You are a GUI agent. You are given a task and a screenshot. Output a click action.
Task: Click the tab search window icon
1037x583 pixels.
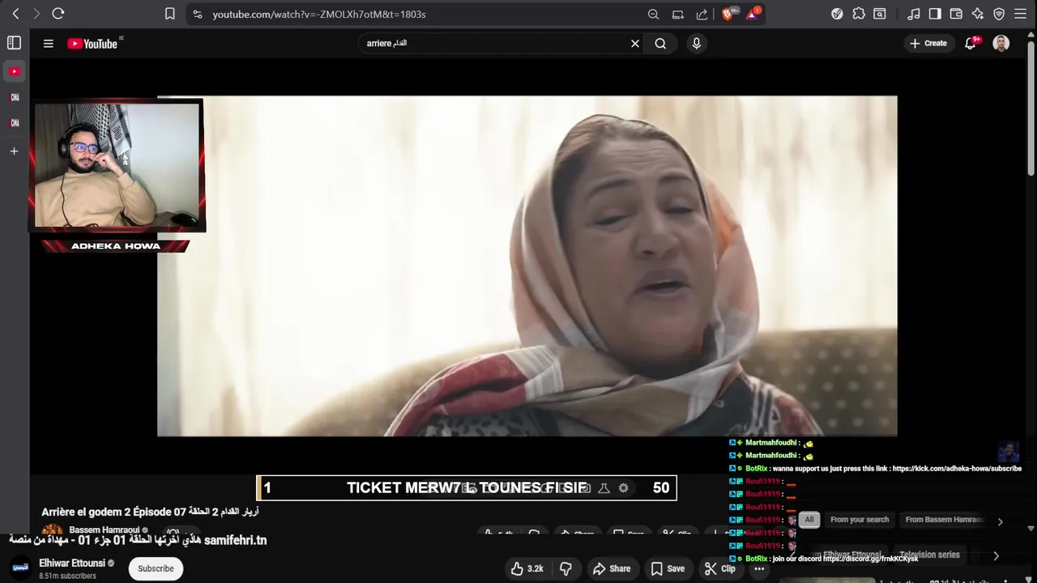pos(880,14)
